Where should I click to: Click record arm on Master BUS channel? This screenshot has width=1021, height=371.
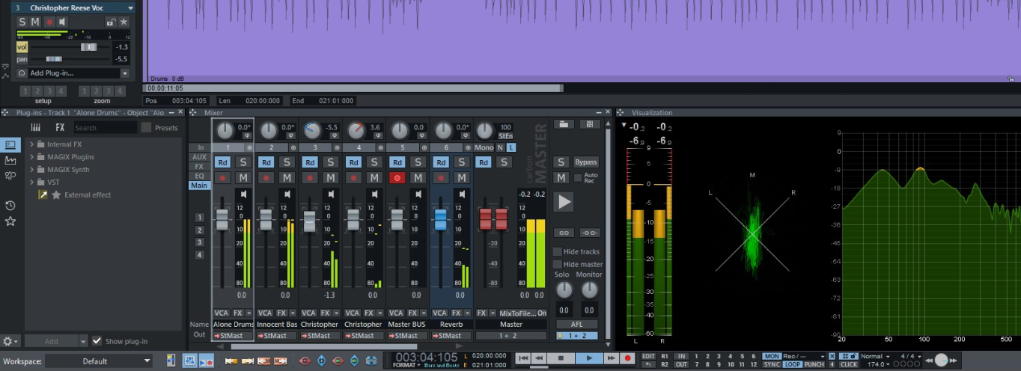(x=397, y=178)
